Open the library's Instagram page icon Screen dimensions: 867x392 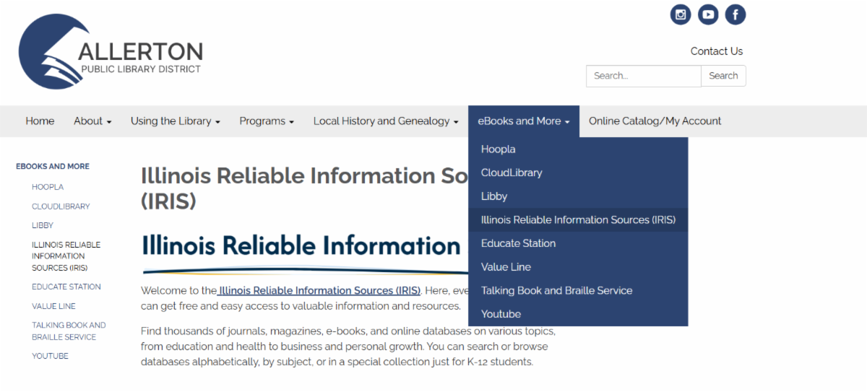pyautogui.click(x=681, y=14)
